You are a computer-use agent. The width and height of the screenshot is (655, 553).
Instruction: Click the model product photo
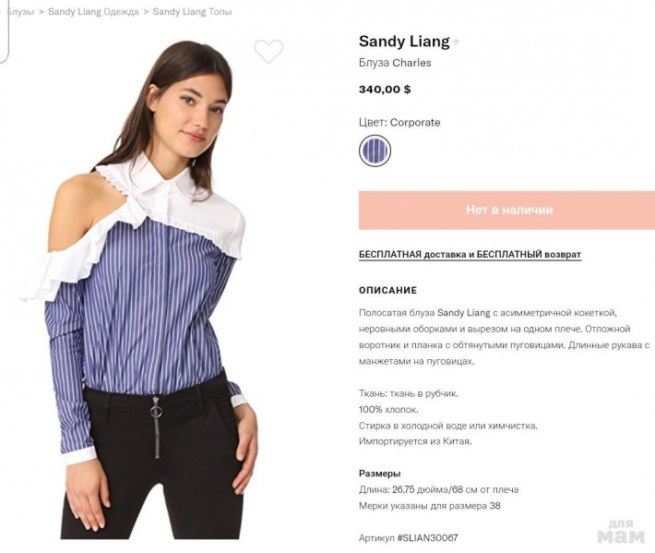click(142, 288)
